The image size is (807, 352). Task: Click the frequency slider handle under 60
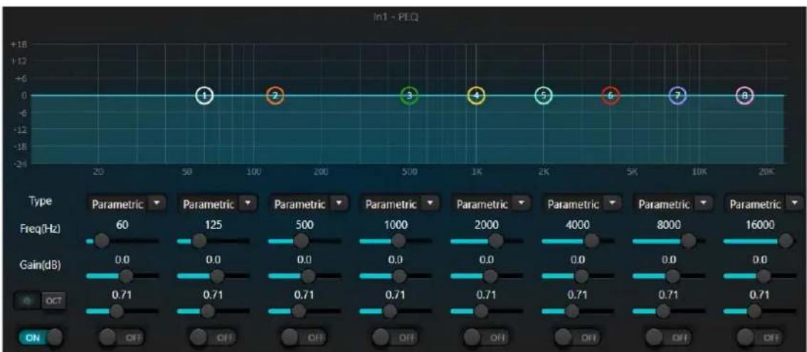101,240
